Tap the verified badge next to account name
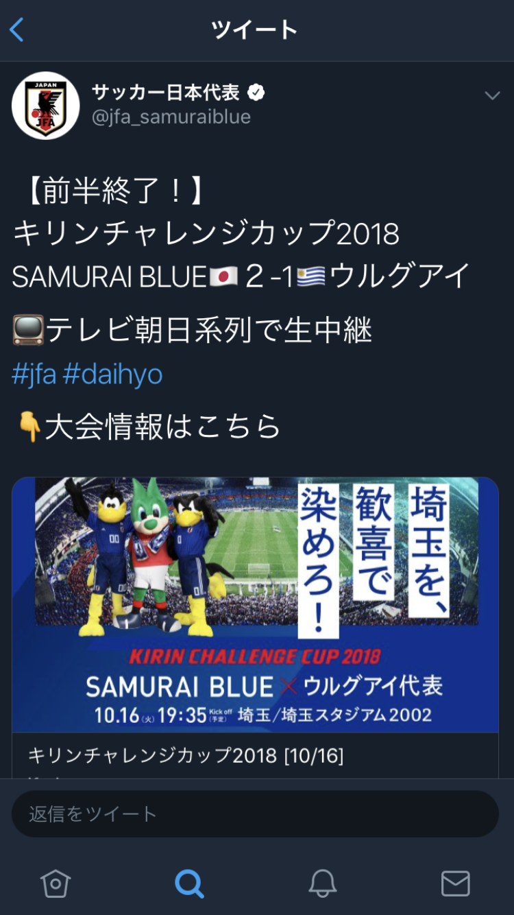 pos(256,92)
